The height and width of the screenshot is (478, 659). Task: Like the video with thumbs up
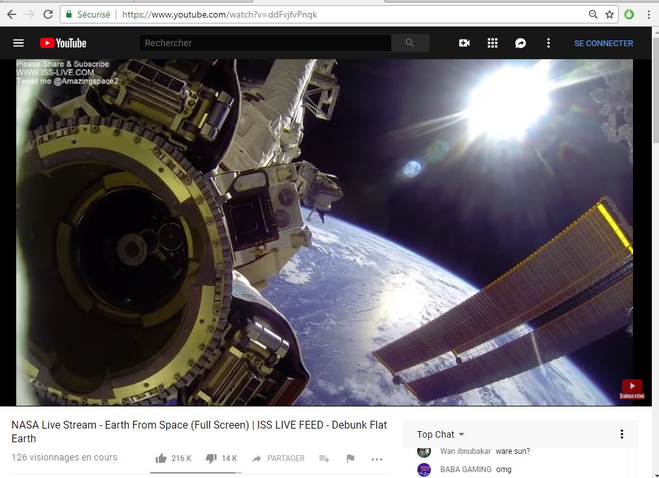(161, 458)
